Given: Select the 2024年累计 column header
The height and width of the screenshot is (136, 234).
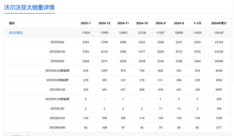Looking at the screenshot, I should [219, 23].
